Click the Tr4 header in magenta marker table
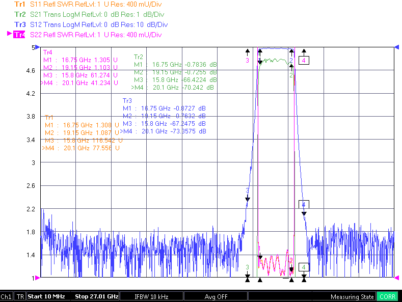The height and width of the screenshot is (302, 402). [x=48, y=52]
